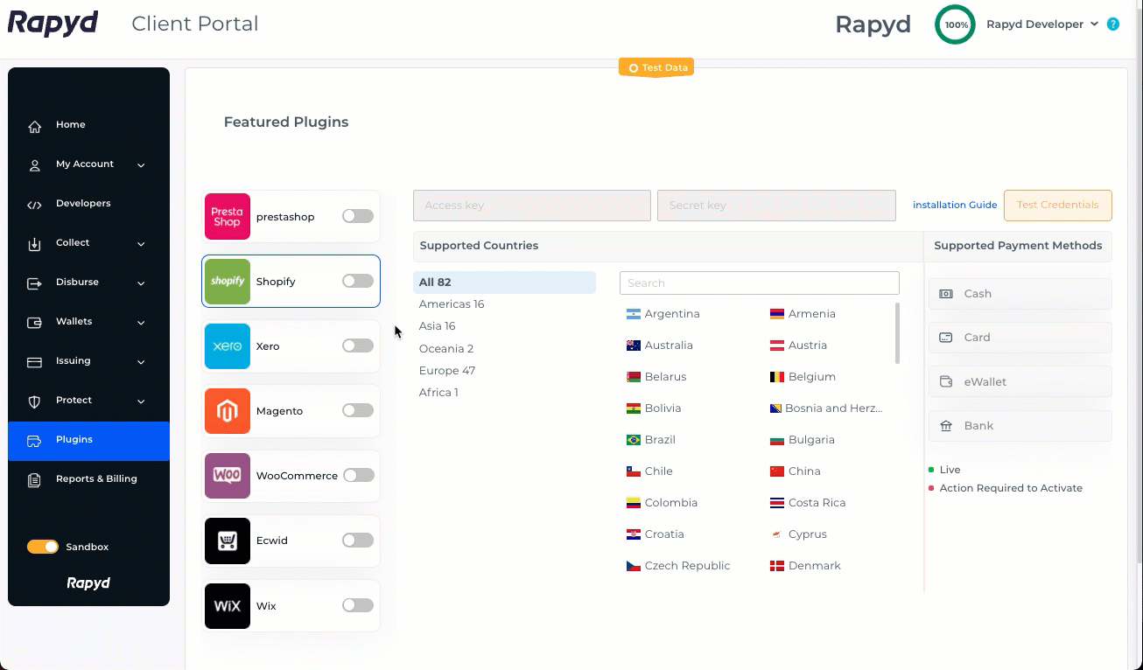This screenshot has width=1143, height=670.
Task: Click the eWallet payment method icon
Action: coord(946,382)
